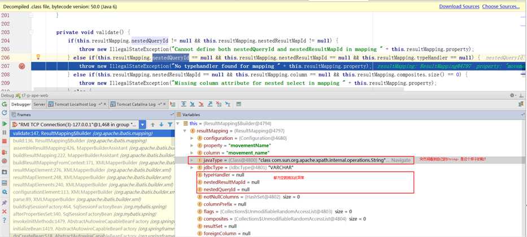Image resolution: width=527 pixels, height=237 pixels.
Task: Click the Choose Sources link
Action: [x=501, y=6]
